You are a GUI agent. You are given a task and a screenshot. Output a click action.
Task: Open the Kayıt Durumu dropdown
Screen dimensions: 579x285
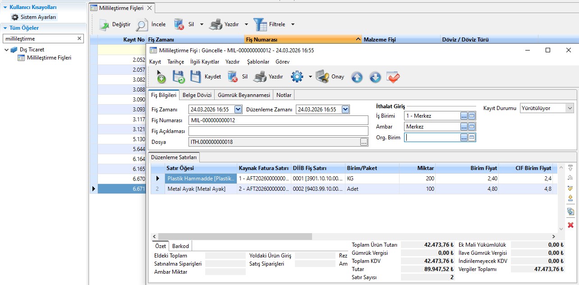point(570,108)
